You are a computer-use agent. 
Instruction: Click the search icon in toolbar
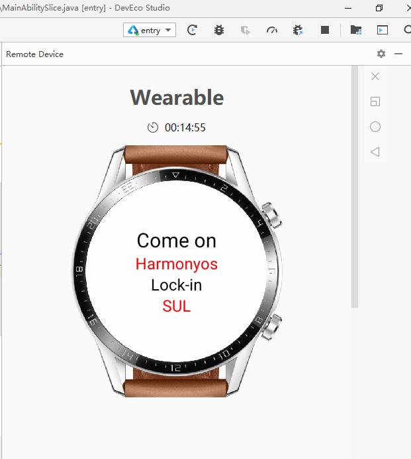click(408, 30)
